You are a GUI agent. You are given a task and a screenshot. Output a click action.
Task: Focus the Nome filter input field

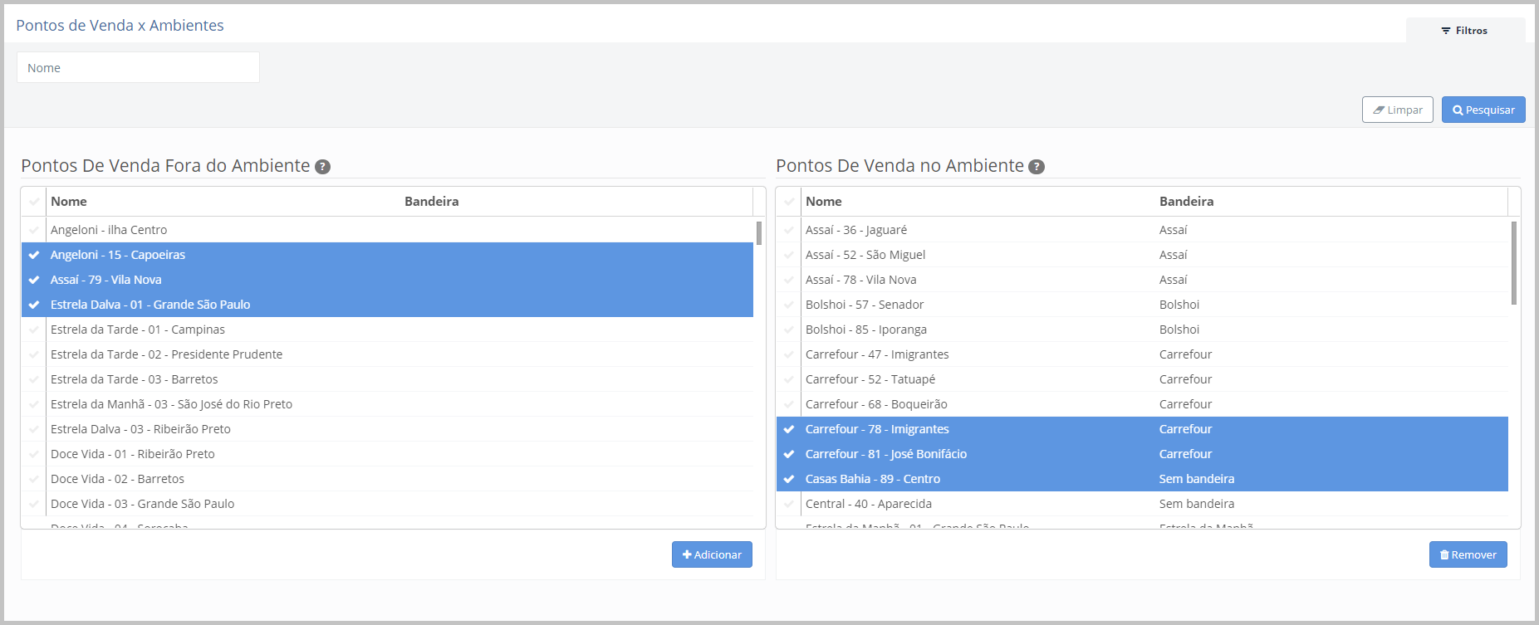click(138, 68)
